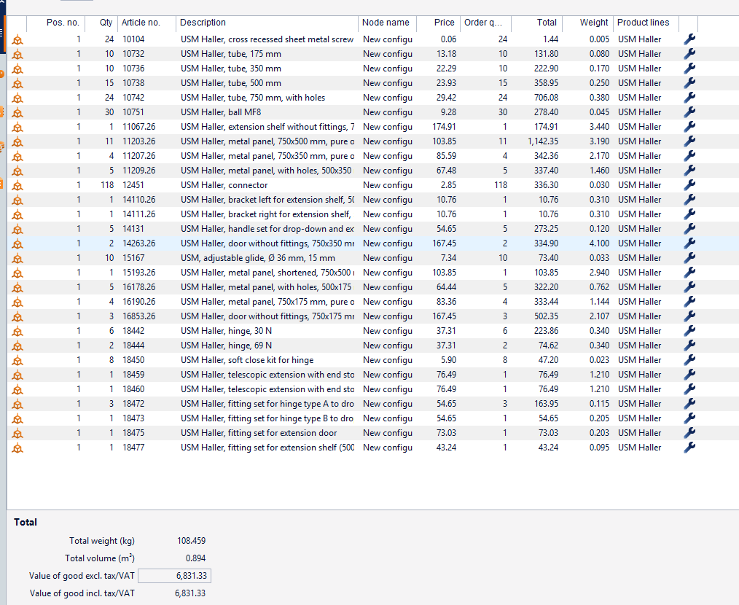The image size is (739, 605).
Task: Click total weight value 108.459
Action: 192,541
